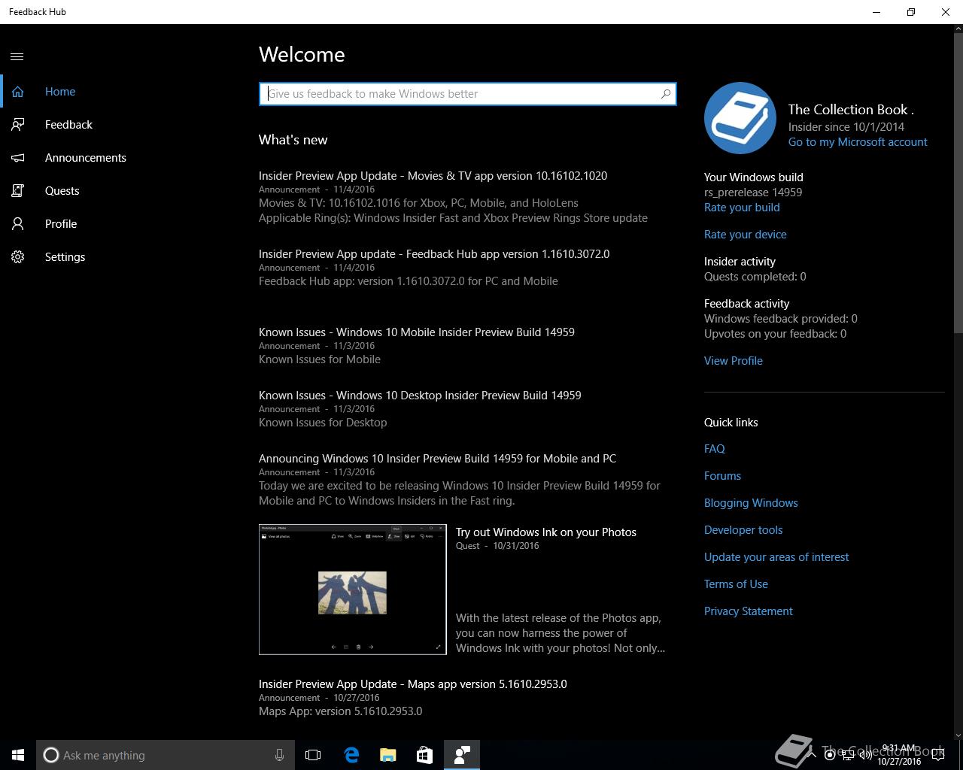963x770 pixels.
Task: Open Windows Store from the taskbar
Action: coord(424,755)
